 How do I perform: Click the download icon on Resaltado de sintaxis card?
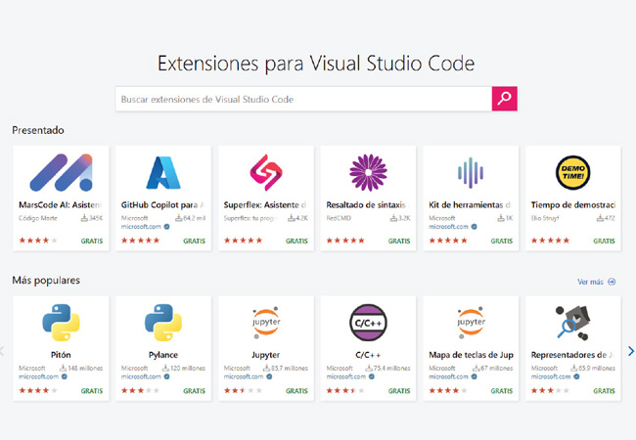393,218
